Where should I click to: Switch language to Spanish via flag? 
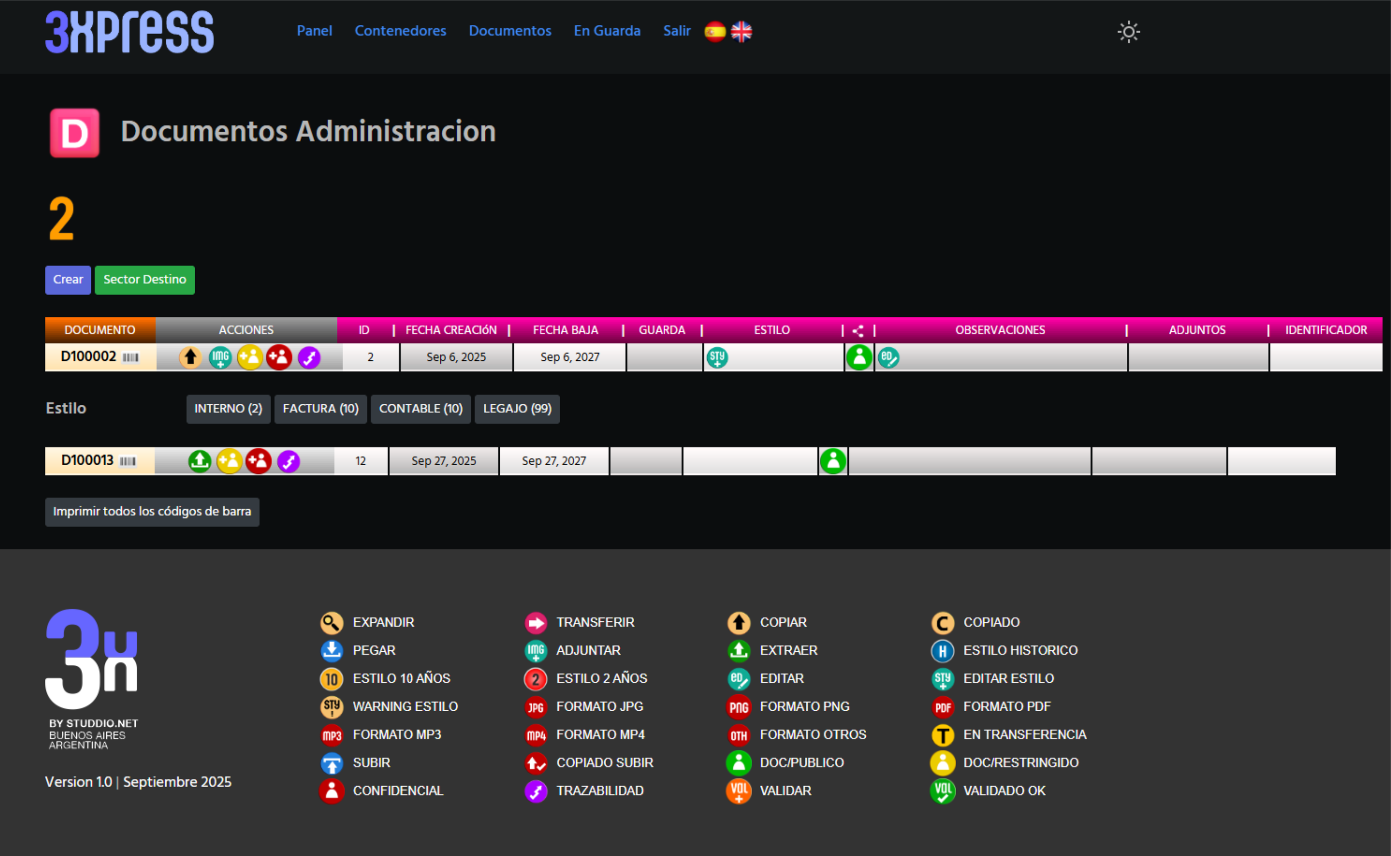pyautogui.click(x=715, y=32)
